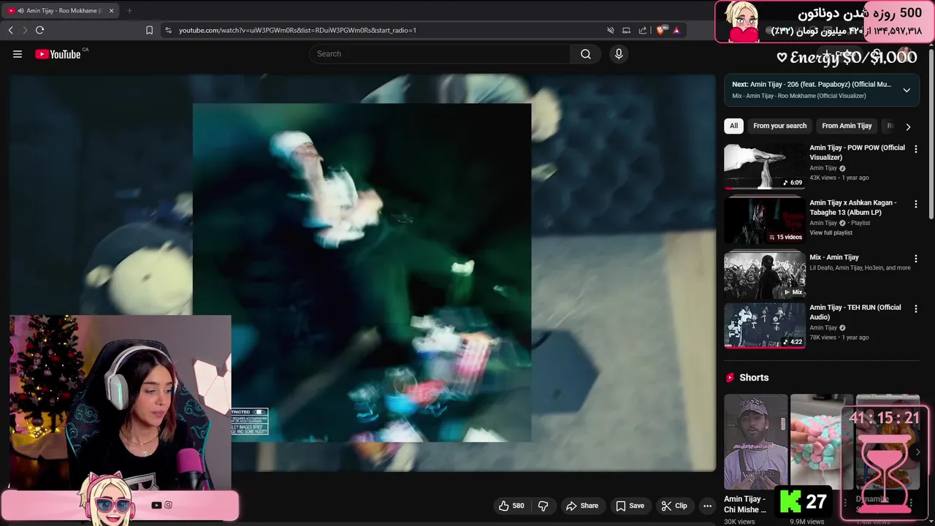Open options menu for TEH RUN video

click(x=916, y=309)
